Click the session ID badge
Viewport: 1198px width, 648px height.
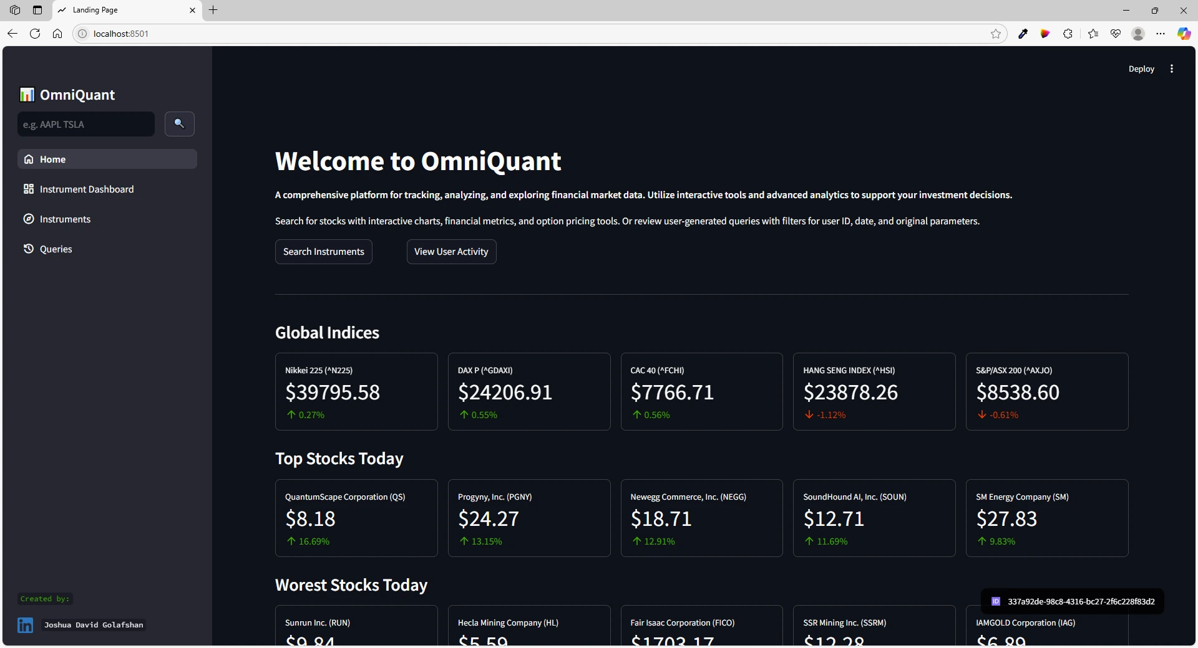pyautogui.click(x=1073, y=601)
